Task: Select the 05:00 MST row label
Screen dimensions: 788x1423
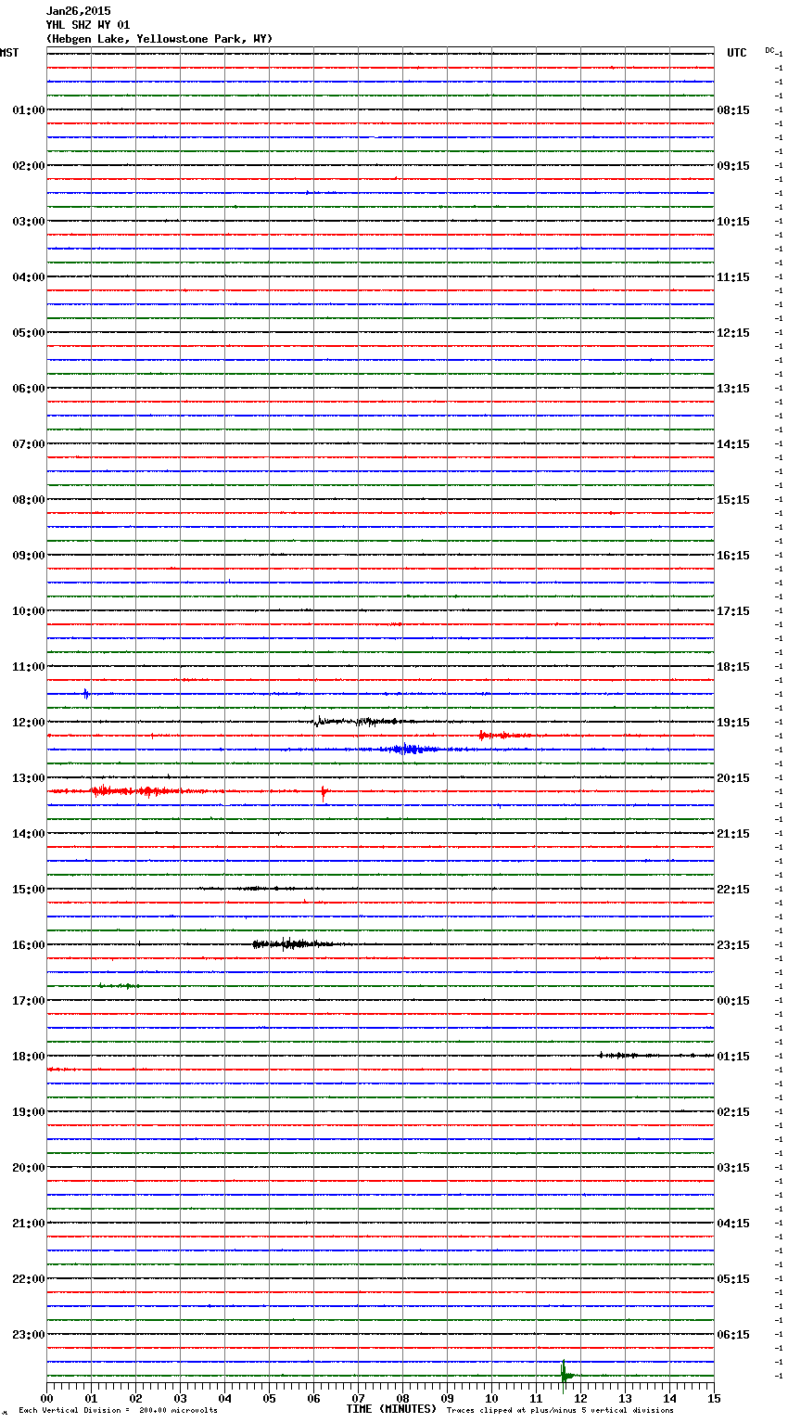Action: coord(29,333)
